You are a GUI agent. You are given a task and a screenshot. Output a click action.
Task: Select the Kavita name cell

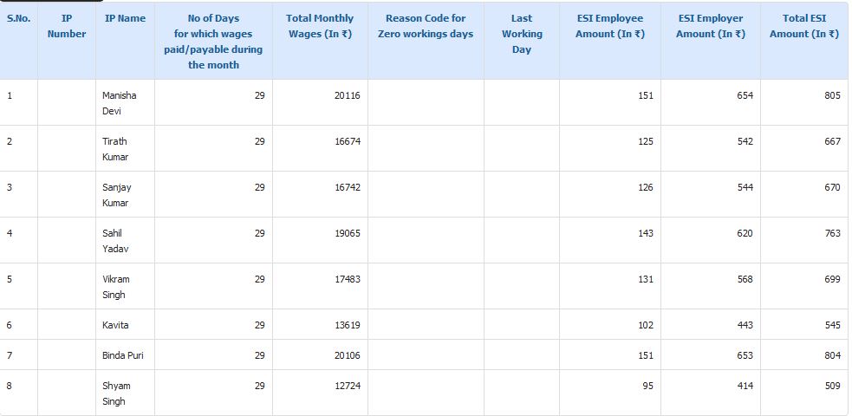pos(125,325)
